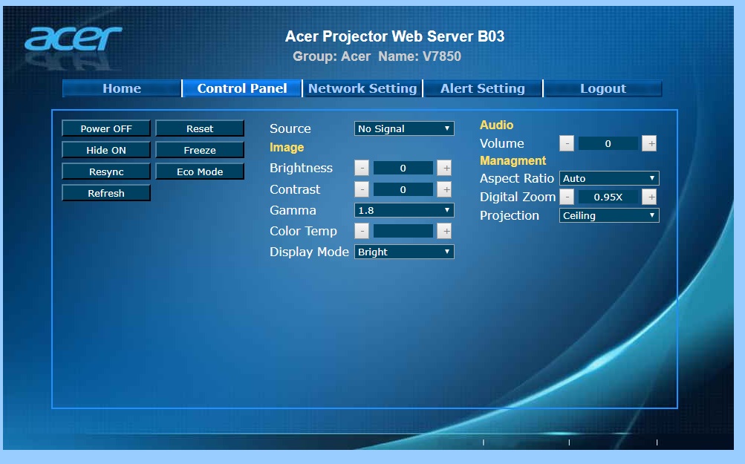The width and height of the screenshot is (745, 464).
Task: Open the Home tab
Action: (x=122, y=88)
